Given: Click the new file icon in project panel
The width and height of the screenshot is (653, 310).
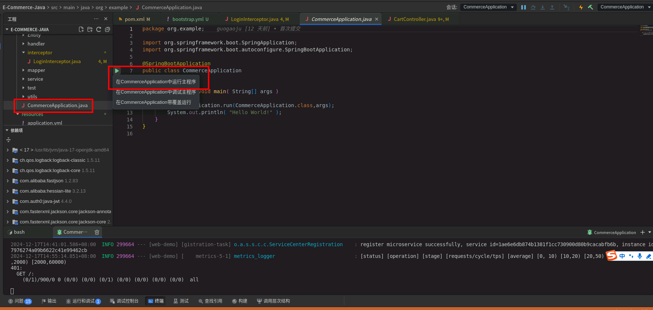Looking at the screenshot, I should pos(81,29).
